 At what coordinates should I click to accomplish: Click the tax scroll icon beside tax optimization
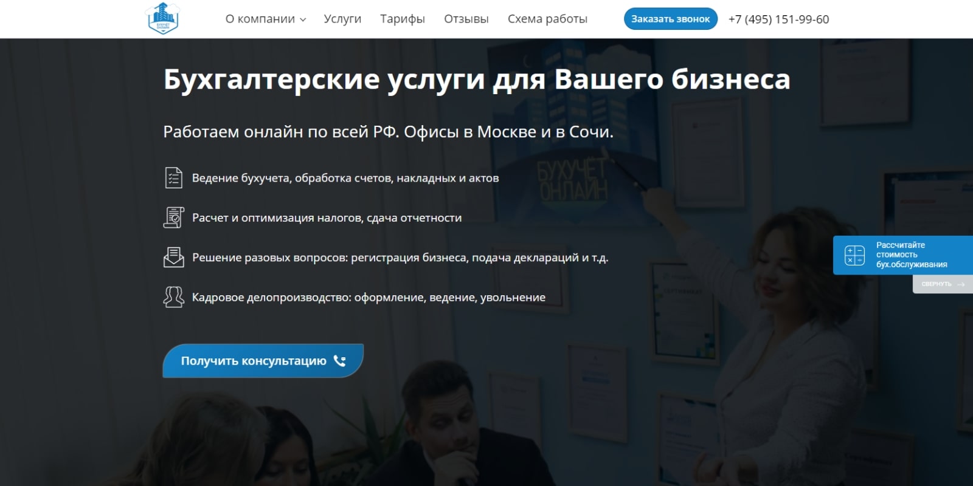pyautogui.click(x=174, y=217)
